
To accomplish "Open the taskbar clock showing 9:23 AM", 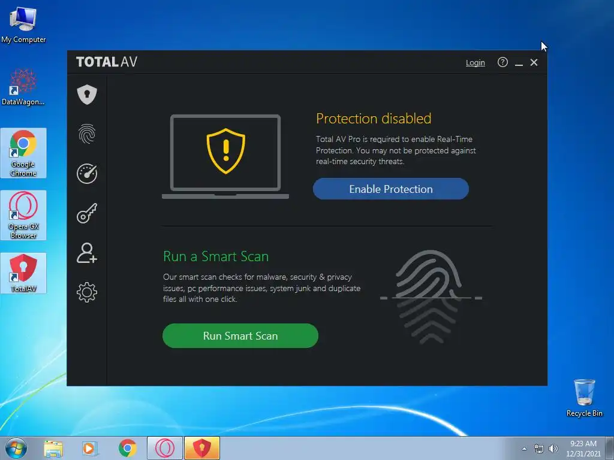I will point(583,448).
